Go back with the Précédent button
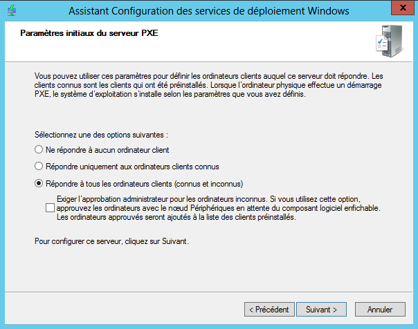Viewport: 418px width, 329px height. pyautogui.click(x=269, y=310)
